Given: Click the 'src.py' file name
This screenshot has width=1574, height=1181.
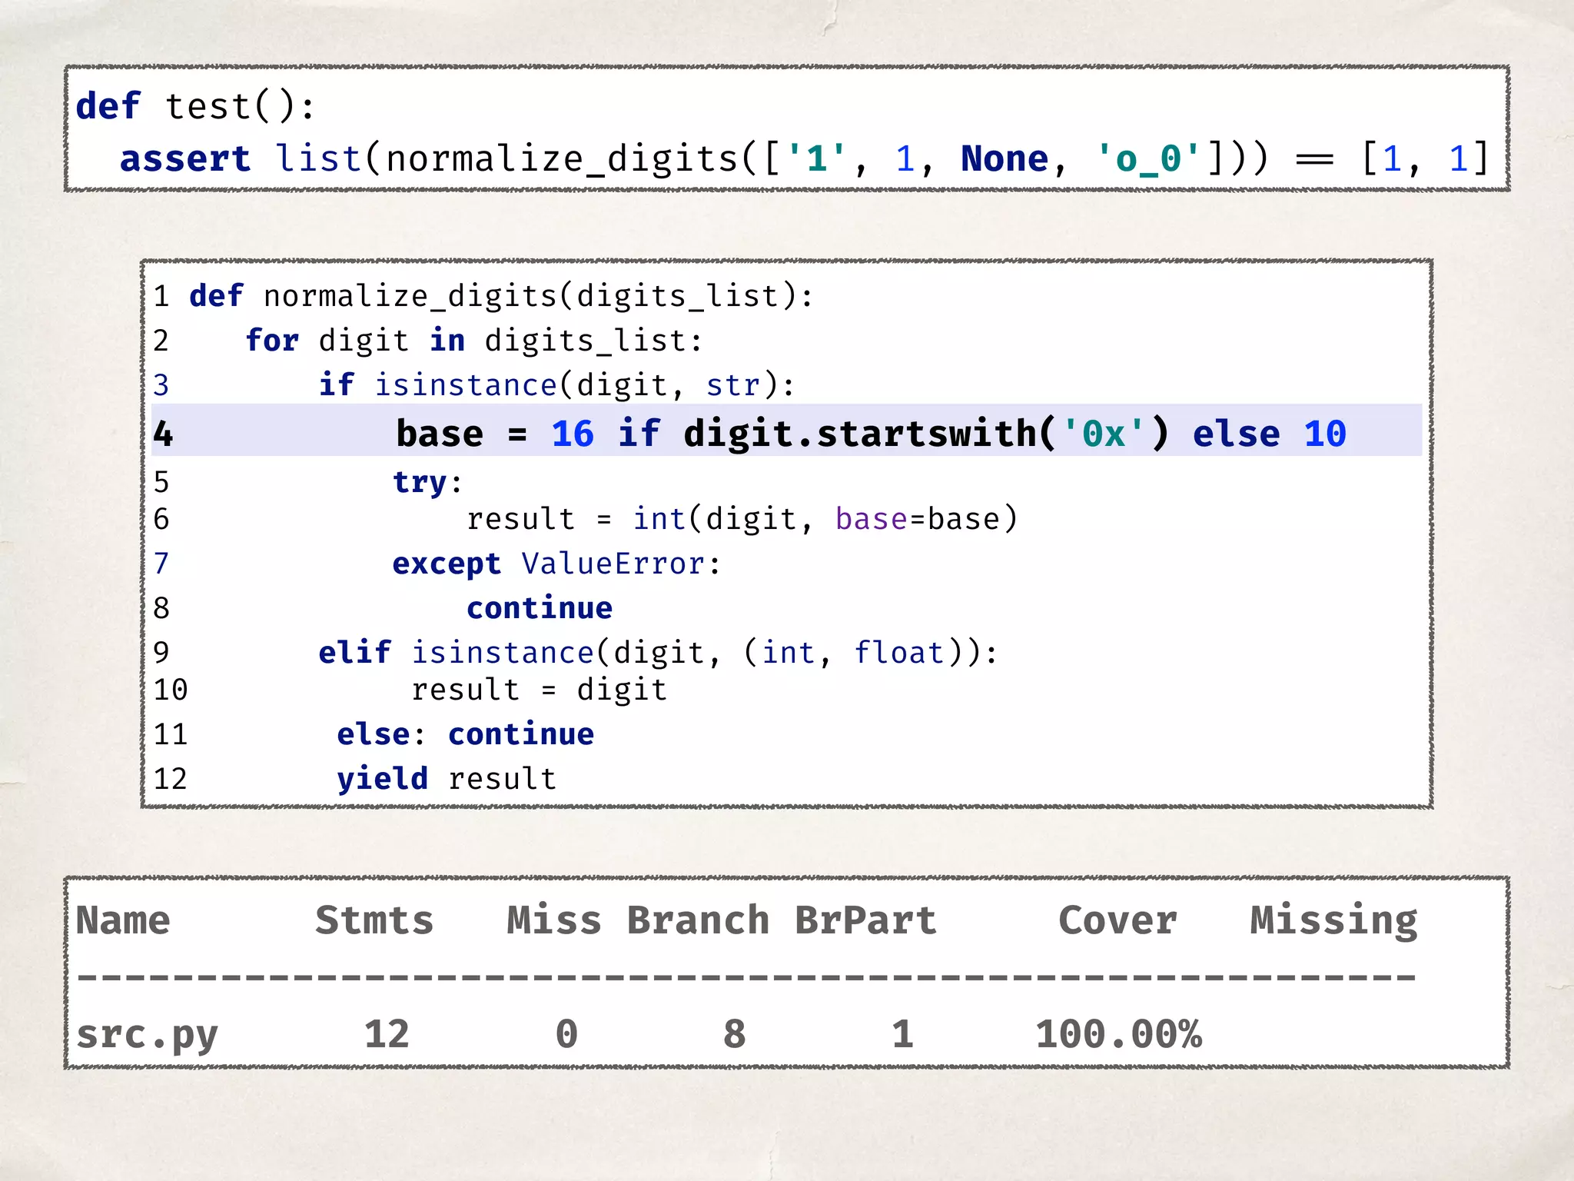Looking at the screenshot, I should pos(148,1035).
